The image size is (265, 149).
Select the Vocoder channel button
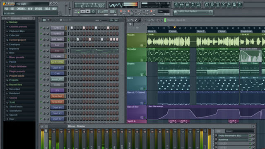57,56
